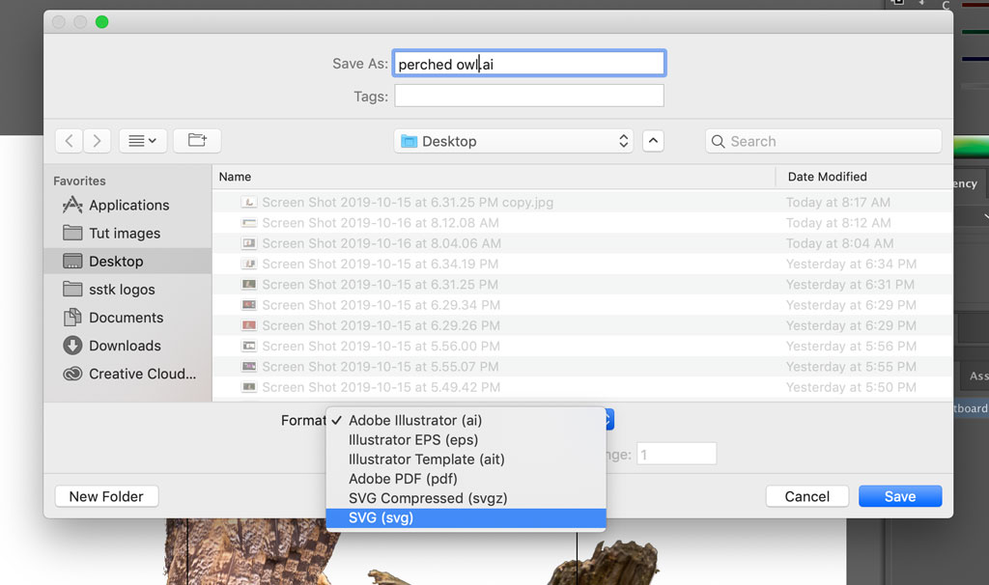Select Documents in the Favorites sidebar
Viewport: 989px width, 585px height.
coord(126,318)
